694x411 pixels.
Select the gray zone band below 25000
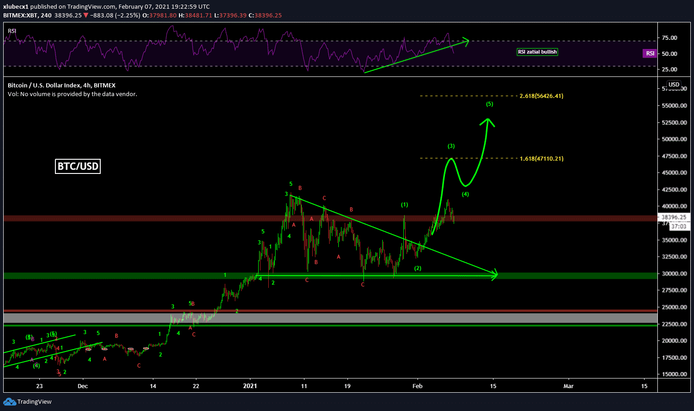click(x=320, y=318)
